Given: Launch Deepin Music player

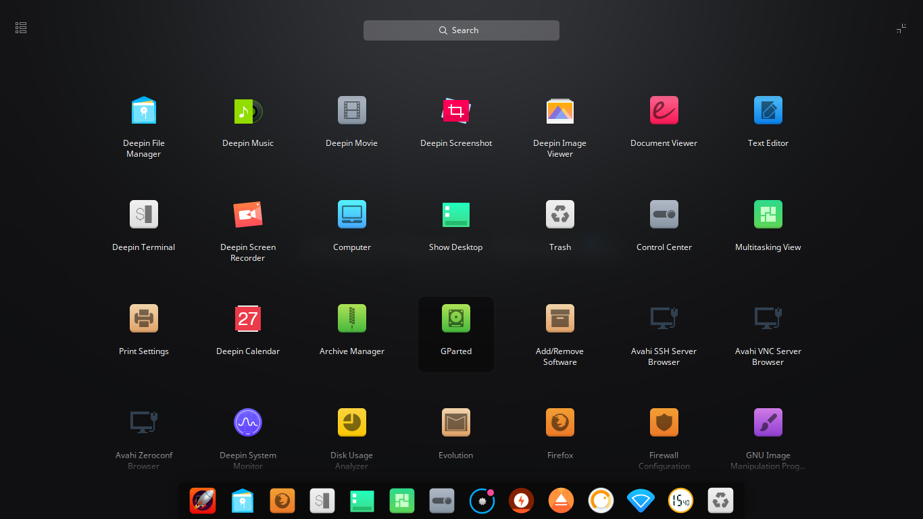Looking at the screenshot, I should pos(248,110).
